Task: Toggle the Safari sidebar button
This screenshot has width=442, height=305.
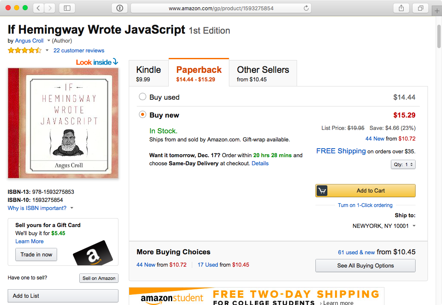Action: [x=67, y=8]
